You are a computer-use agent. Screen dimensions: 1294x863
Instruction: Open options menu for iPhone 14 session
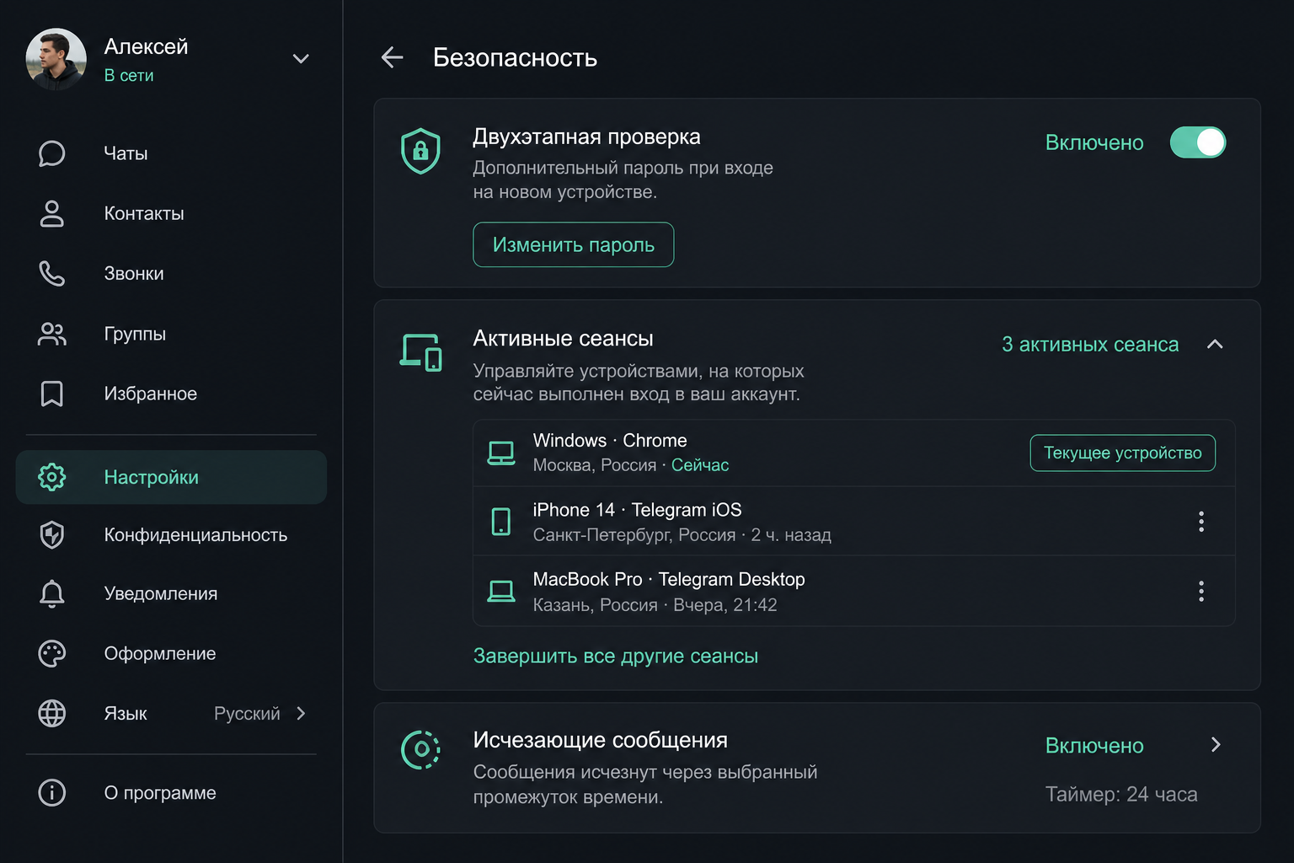(x=1201, y=522)
